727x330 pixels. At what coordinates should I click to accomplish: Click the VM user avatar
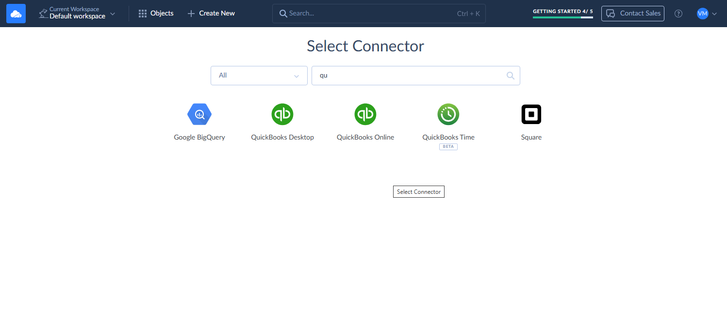pos(702,14)
